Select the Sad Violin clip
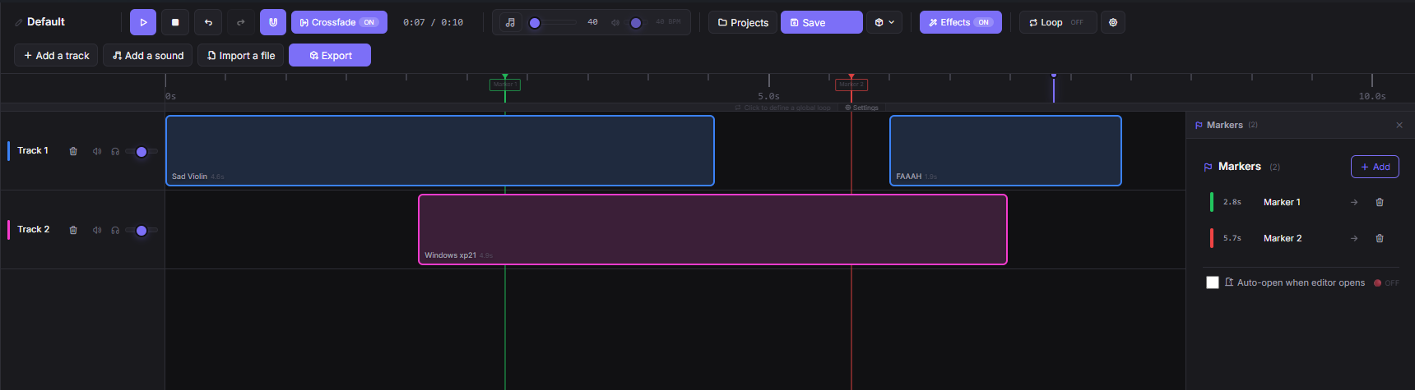Viewport: 1415px width, 390px height. click(440, 150)
